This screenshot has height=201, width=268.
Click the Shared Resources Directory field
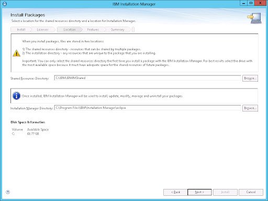148,78
